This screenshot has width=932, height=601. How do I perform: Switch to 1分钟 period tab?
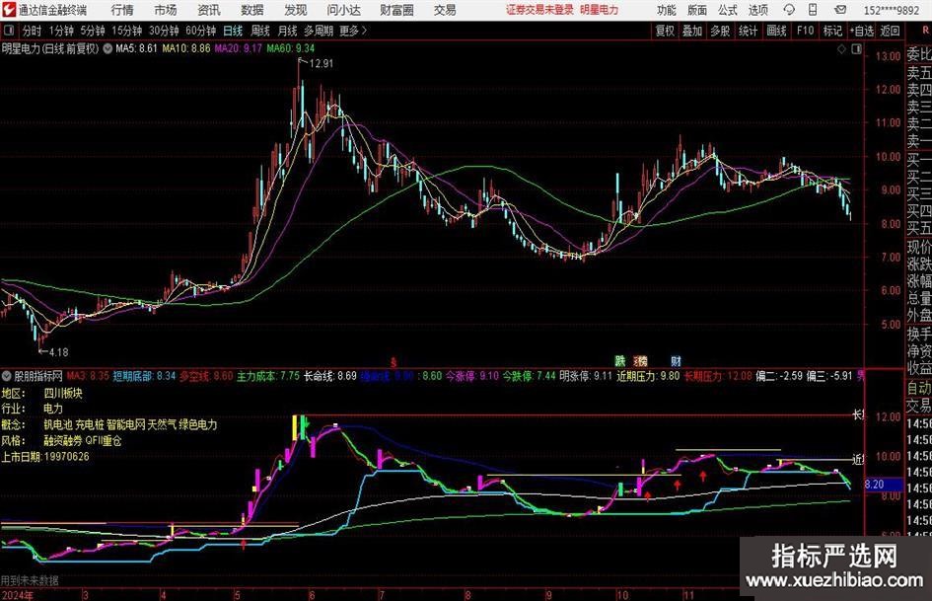click(61, 31)
